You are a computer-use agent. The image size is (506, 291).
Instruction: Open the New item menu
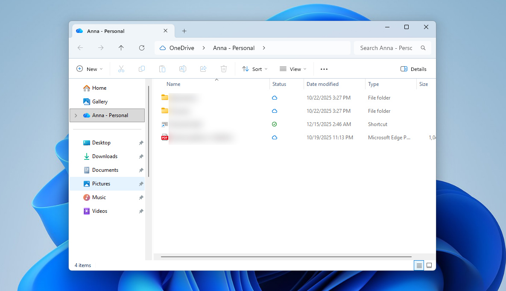(x=89, y=69)
